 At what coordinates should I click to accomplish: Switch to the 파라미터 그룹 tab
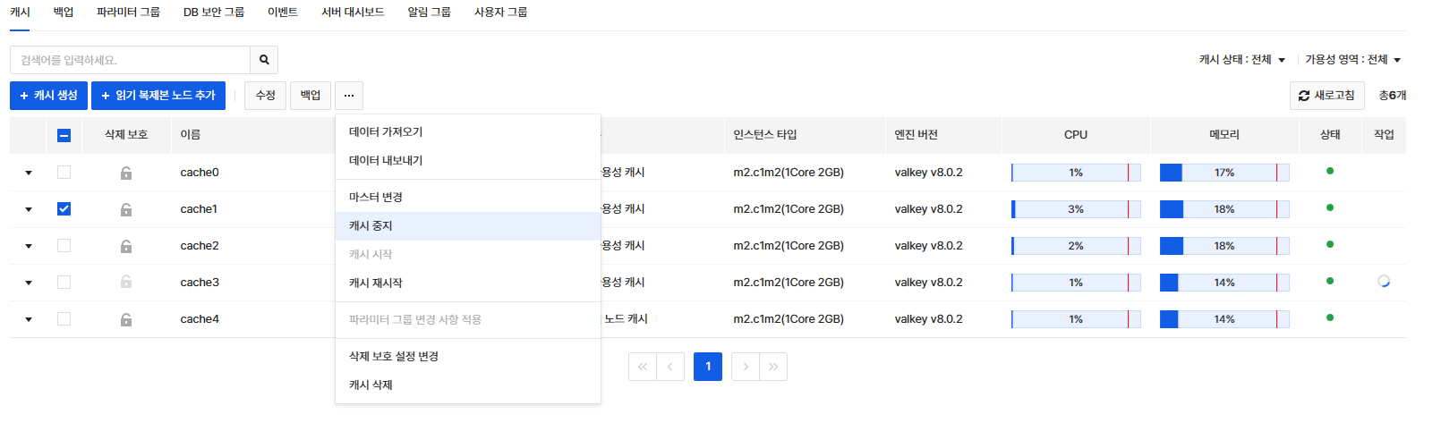pyautogui.click(x=128, y=13)
